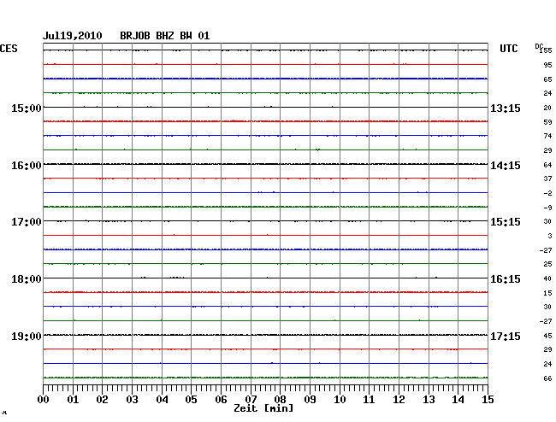This screenshot has height=422, width=556.
Task: Click the channel code "BHZ" in title
Action: (165, 36)
